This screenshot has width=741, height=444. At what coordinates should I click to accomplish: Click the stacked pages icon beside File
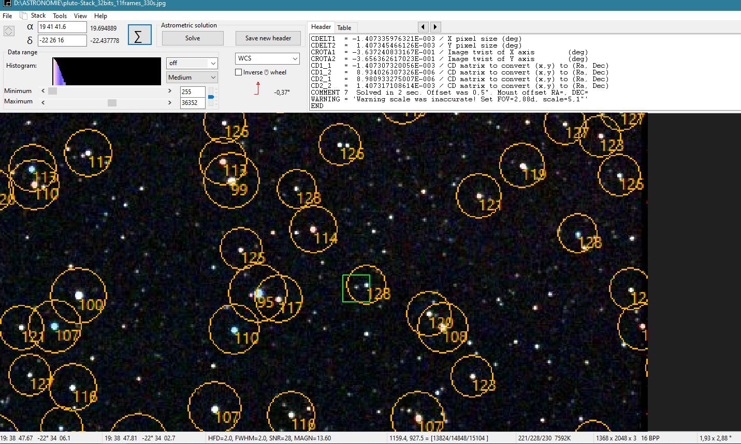(23, 16)
